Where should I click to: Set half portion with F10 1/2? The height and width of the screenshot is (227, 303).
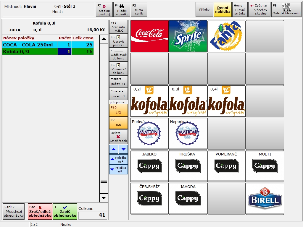tap(118, 110)
